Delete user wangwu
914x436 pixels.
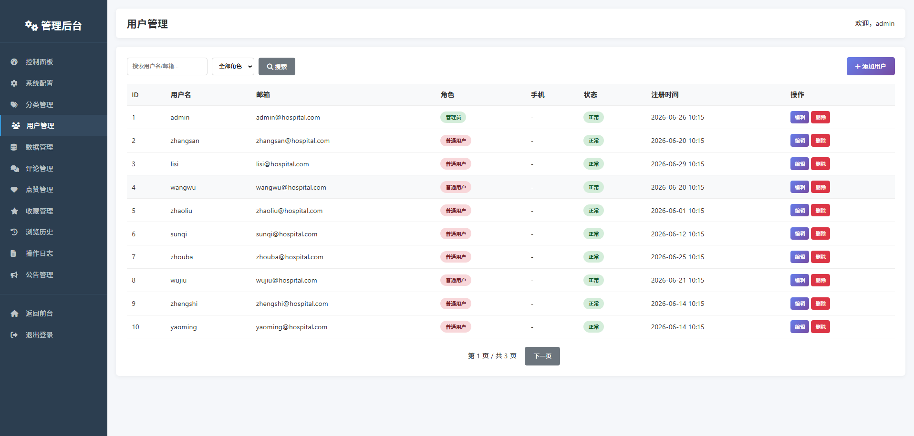tap(821, 187)
